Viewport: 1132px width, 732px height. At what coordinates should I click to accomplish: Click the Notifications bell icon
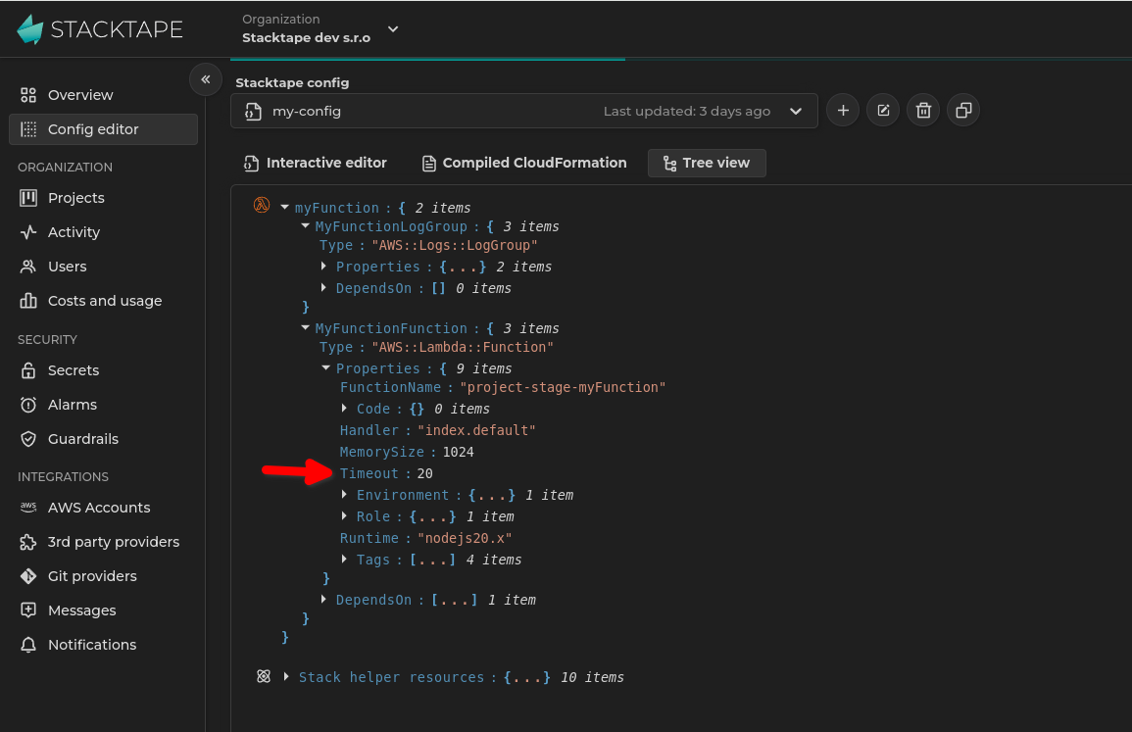pyautogui.click(x=28, y=645)
